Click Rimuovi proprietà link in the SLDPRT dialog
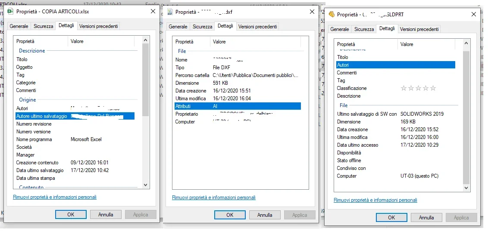Screen dimensions: 488x231 pyautogui.click(x=375, y=200)
